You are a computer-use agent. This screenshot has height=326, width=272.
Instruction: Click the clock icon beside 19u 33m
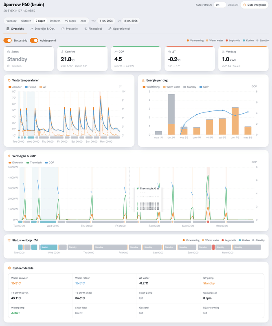click(x=8, y=66)
